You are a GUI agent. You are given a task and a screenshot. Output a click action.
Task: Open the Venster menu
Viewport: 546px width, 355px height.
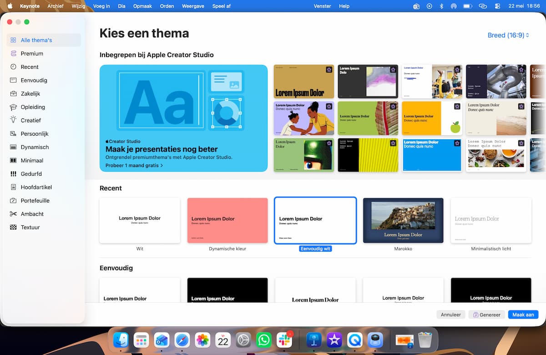(x=322, y=6)
